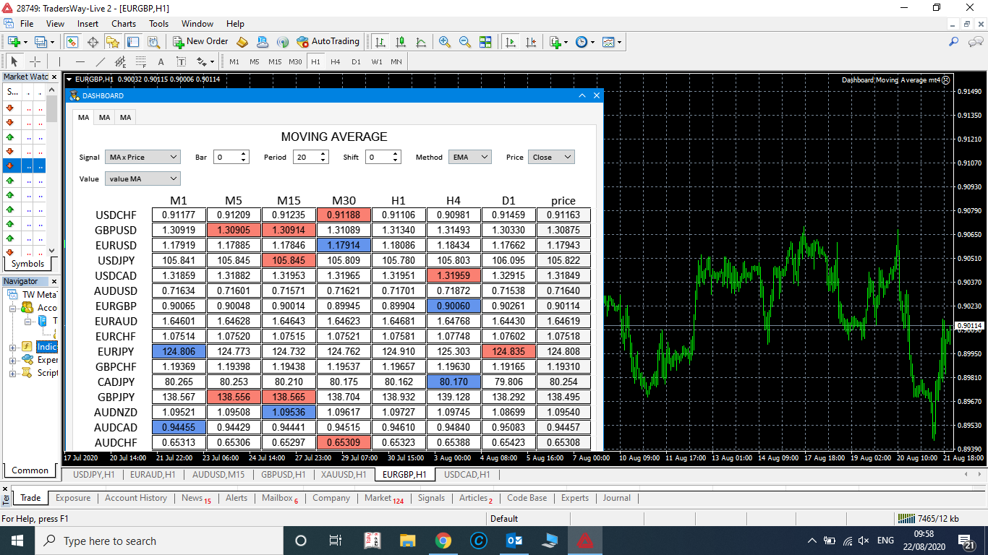Open Chrome from the taskbar
Image resolution: width=988 pixels, height=555 pixels.
pyautogui.click(x=443, y=541)
